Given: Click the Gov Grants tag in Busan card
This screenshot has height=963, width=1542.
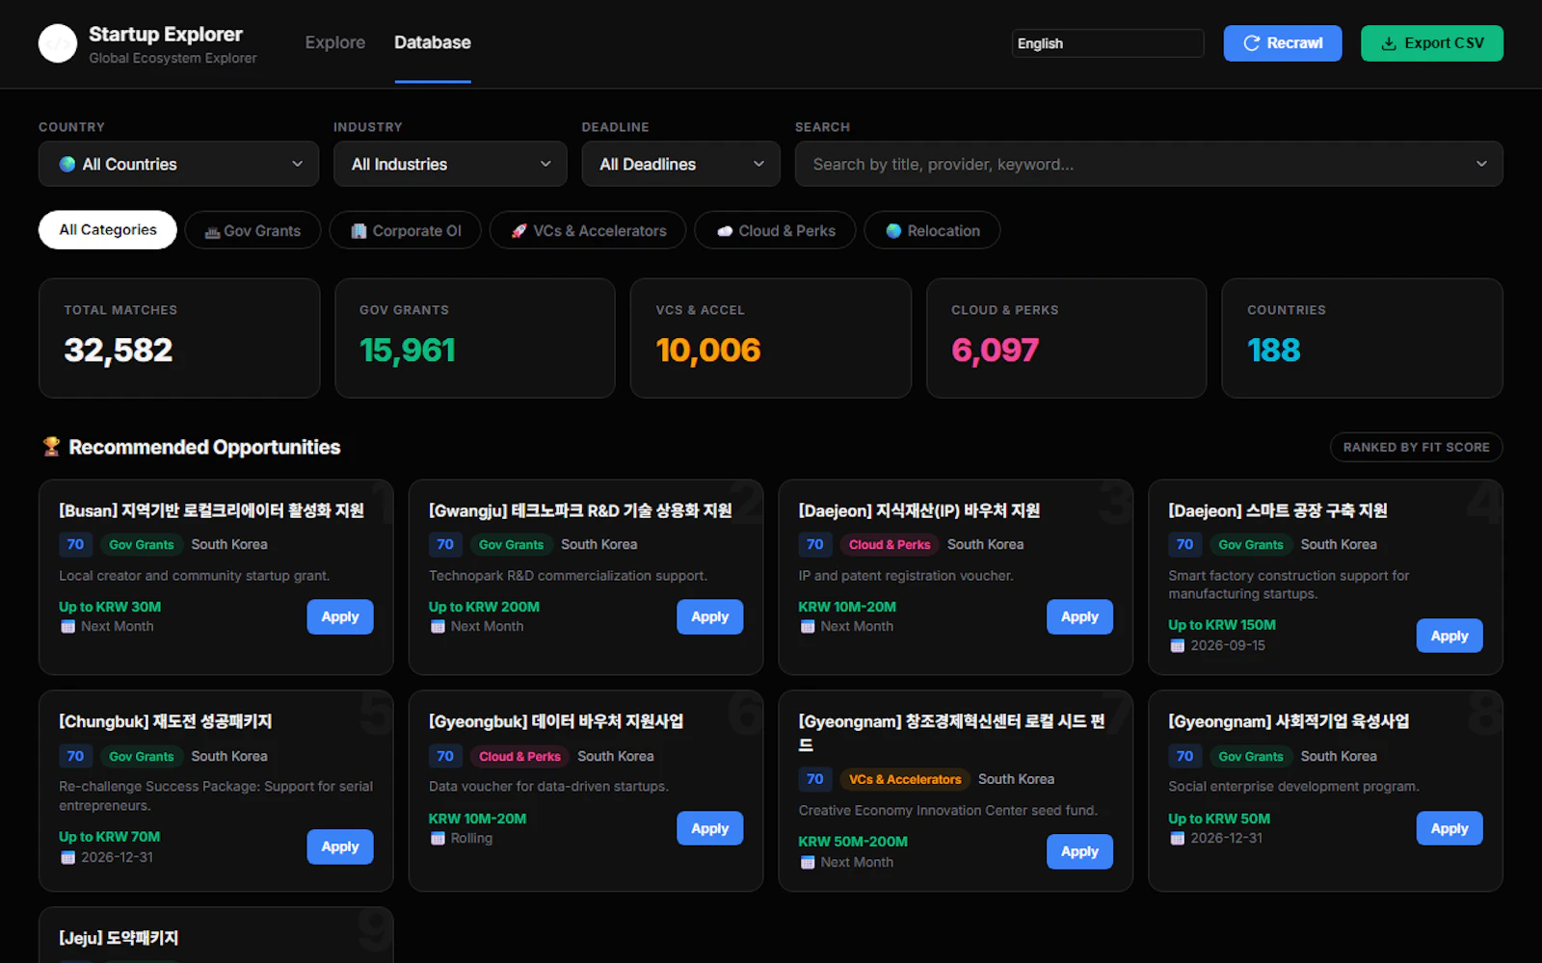Looking at the screenshot, I should (x=142, y=545).
